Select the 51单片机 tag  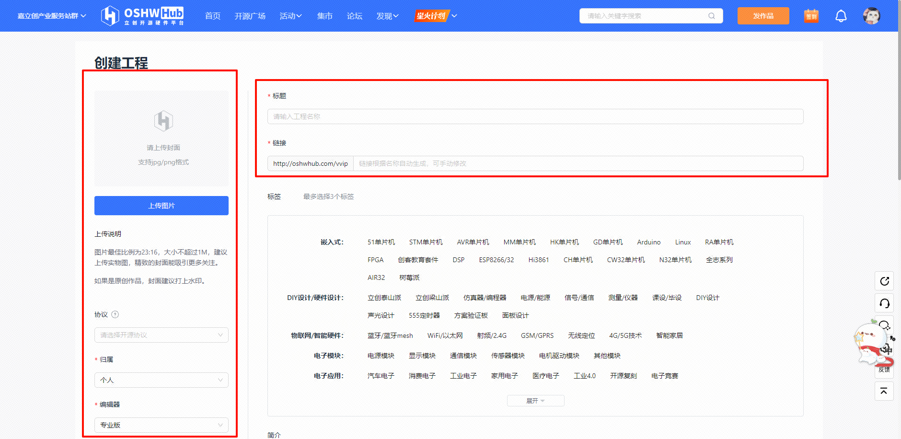(381, 242)
